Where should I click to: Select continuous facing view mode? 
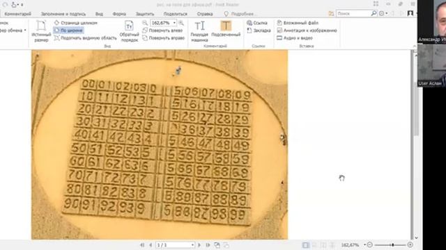click(x=332, y=245)
